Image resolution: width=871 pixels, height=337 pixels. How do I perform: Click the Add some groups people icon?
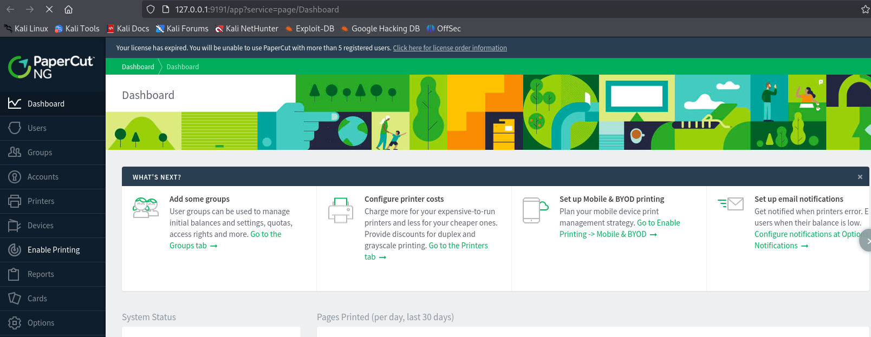(146, 208)
